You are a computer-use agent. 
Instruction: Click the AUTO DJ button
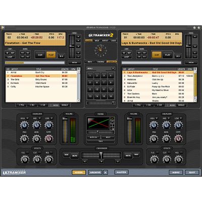pos(93,137)
